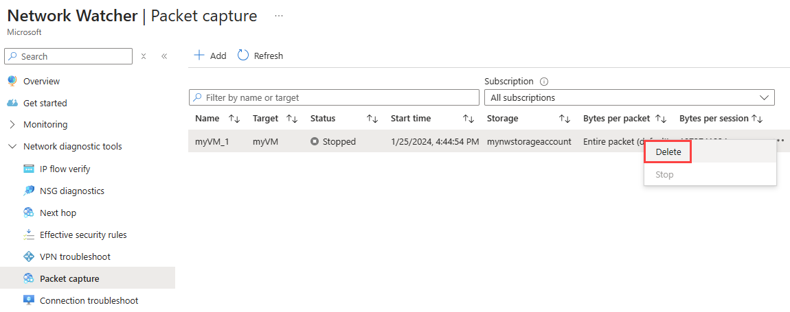Click the NSG diagnostics icon
This screenshot has width=790, height=312.
click(28, 191)
